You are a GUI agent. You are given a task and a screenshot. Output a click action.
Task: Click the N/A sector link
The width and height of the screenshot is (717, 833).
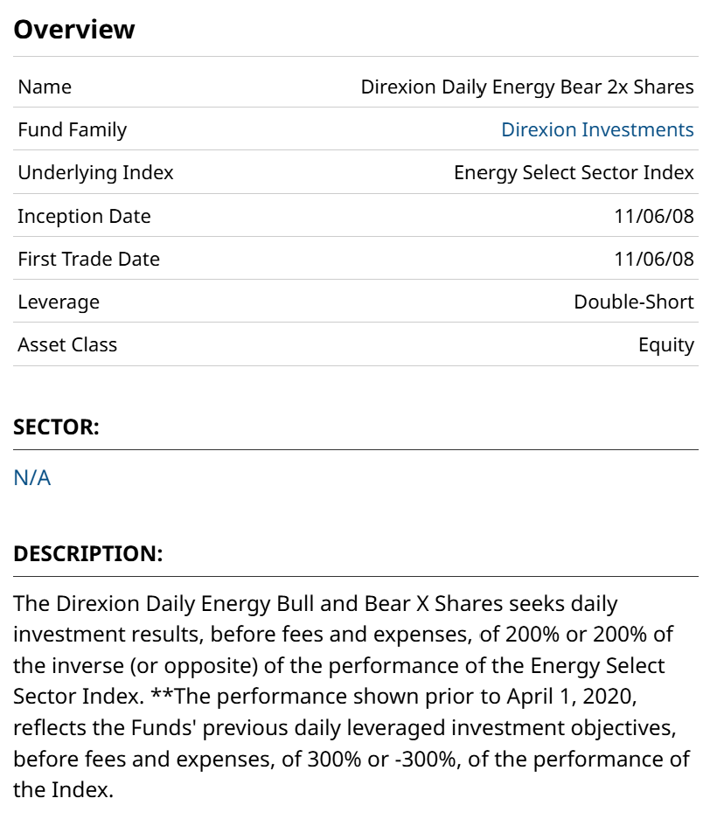tap(32, 478)
